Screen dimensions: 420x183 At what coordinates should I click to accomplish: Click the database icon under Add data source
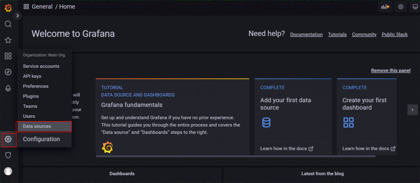tap(266, 122)
